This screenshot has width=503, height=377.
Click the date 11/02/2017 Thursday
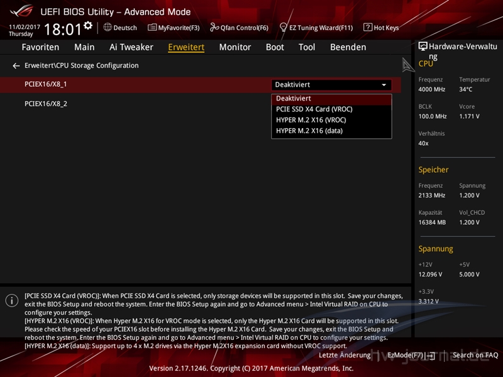click(x=24, y=30)
